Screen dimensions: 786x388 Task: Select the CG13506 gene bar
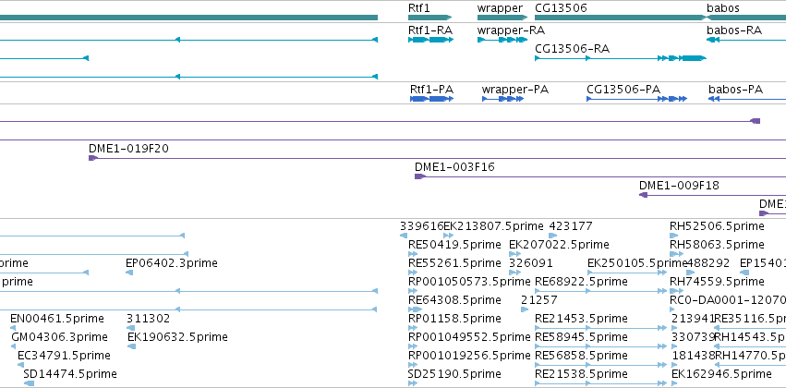click(621, 18)
